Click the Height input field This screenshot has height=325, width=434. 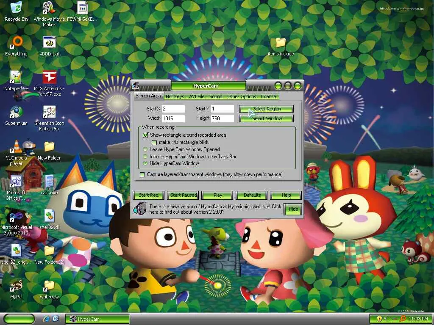(223, 118)
